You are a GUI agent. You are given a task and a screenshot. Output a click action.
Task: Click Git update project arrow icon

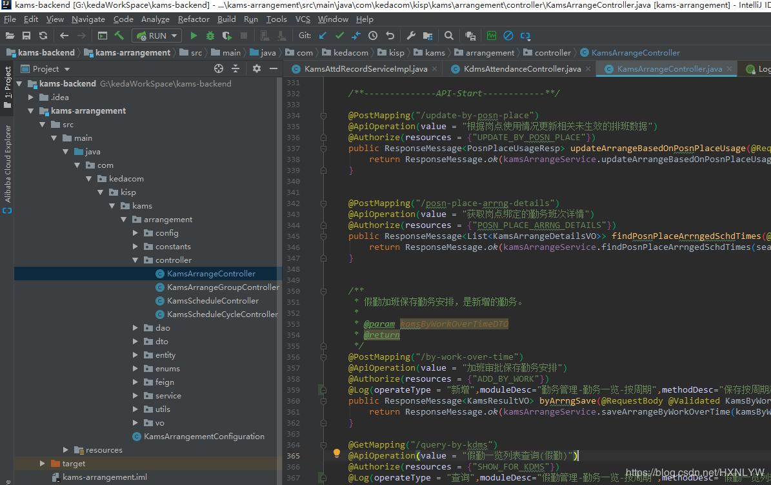[323, 36]
